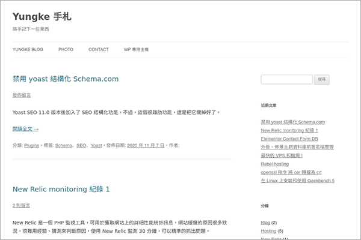Open recent post openssl 指令 將 cer 轉檔為 crt

[291, 172]
